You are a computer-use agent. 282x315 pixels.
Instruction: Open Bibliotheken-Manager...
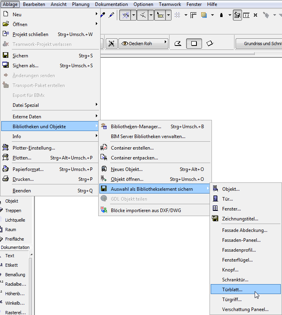155,127
